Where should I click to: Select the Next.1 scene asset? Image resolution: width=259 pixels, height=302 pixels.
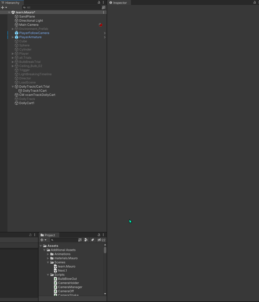click(x=62, y=270)
